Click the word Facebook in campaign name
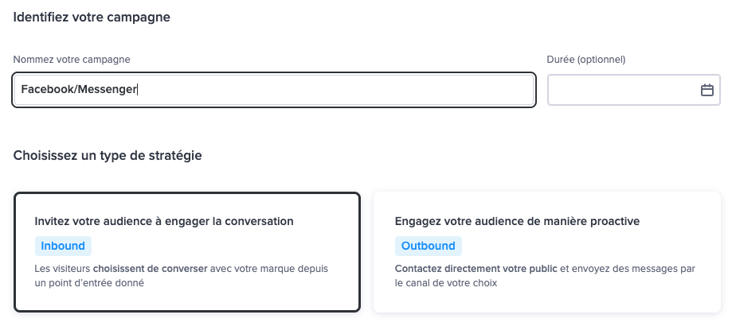Screen dimensions: 732x334 [48, 89]
